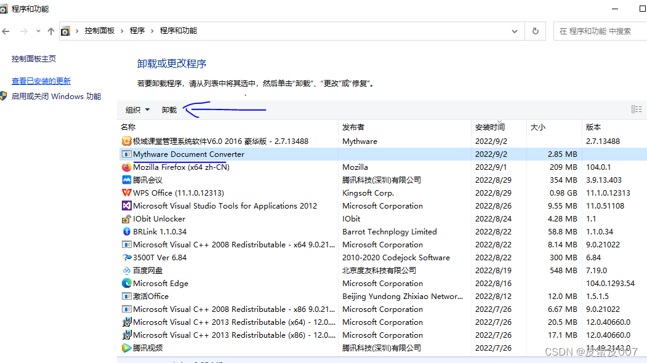Select the Microsoft Edge icon
Screen dimensions: 647x363
pyautogui.click(x=127, y=284)
